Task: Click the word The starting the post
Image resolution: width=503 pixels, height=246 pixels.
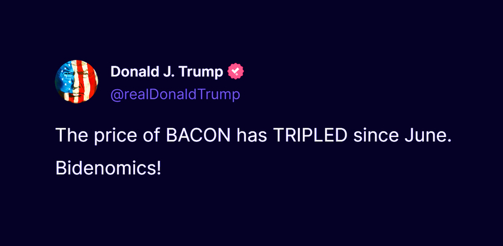Action: click(72, 135)
